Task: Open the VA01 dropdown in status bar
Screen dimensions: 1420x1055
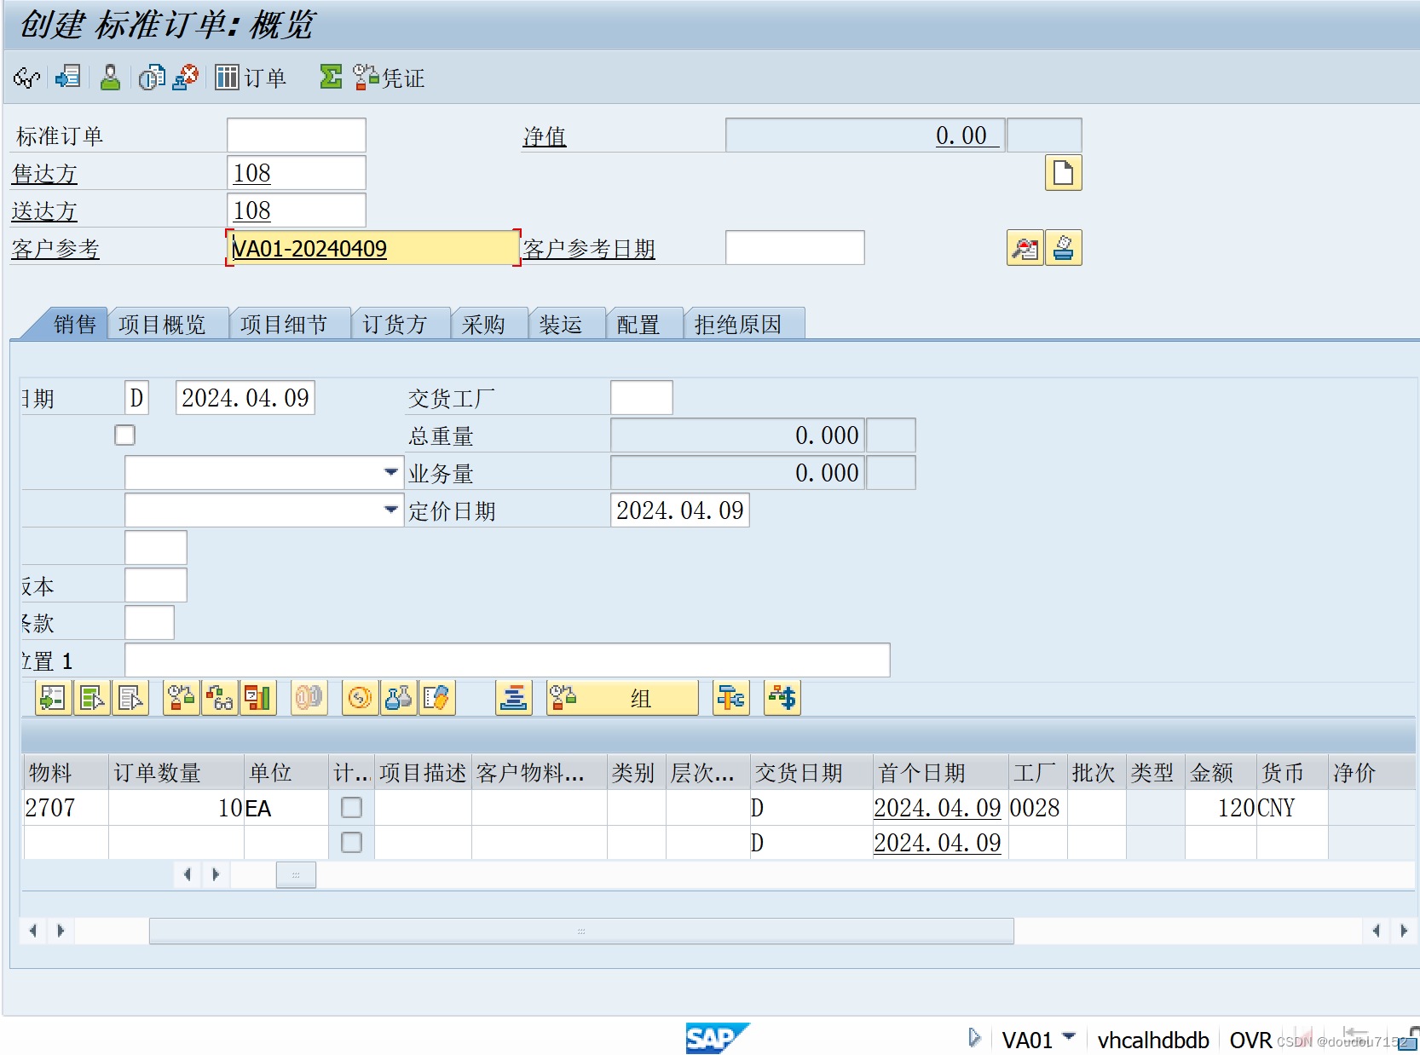Action: 1068,1039
